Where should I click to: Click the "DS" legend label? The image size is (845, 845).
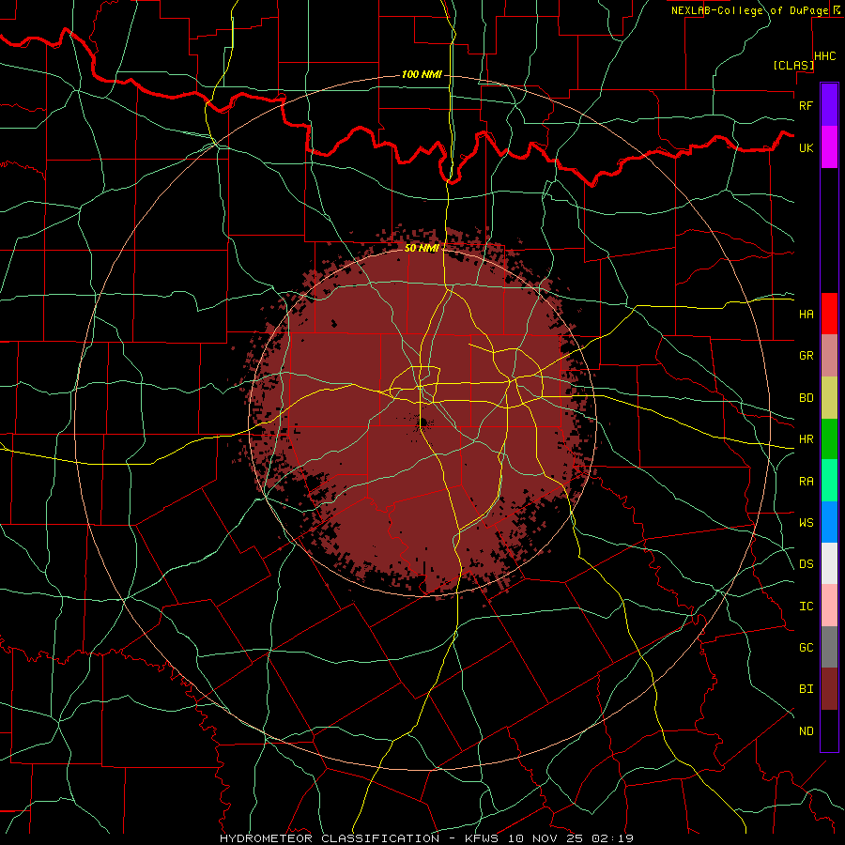click(807, 564)
